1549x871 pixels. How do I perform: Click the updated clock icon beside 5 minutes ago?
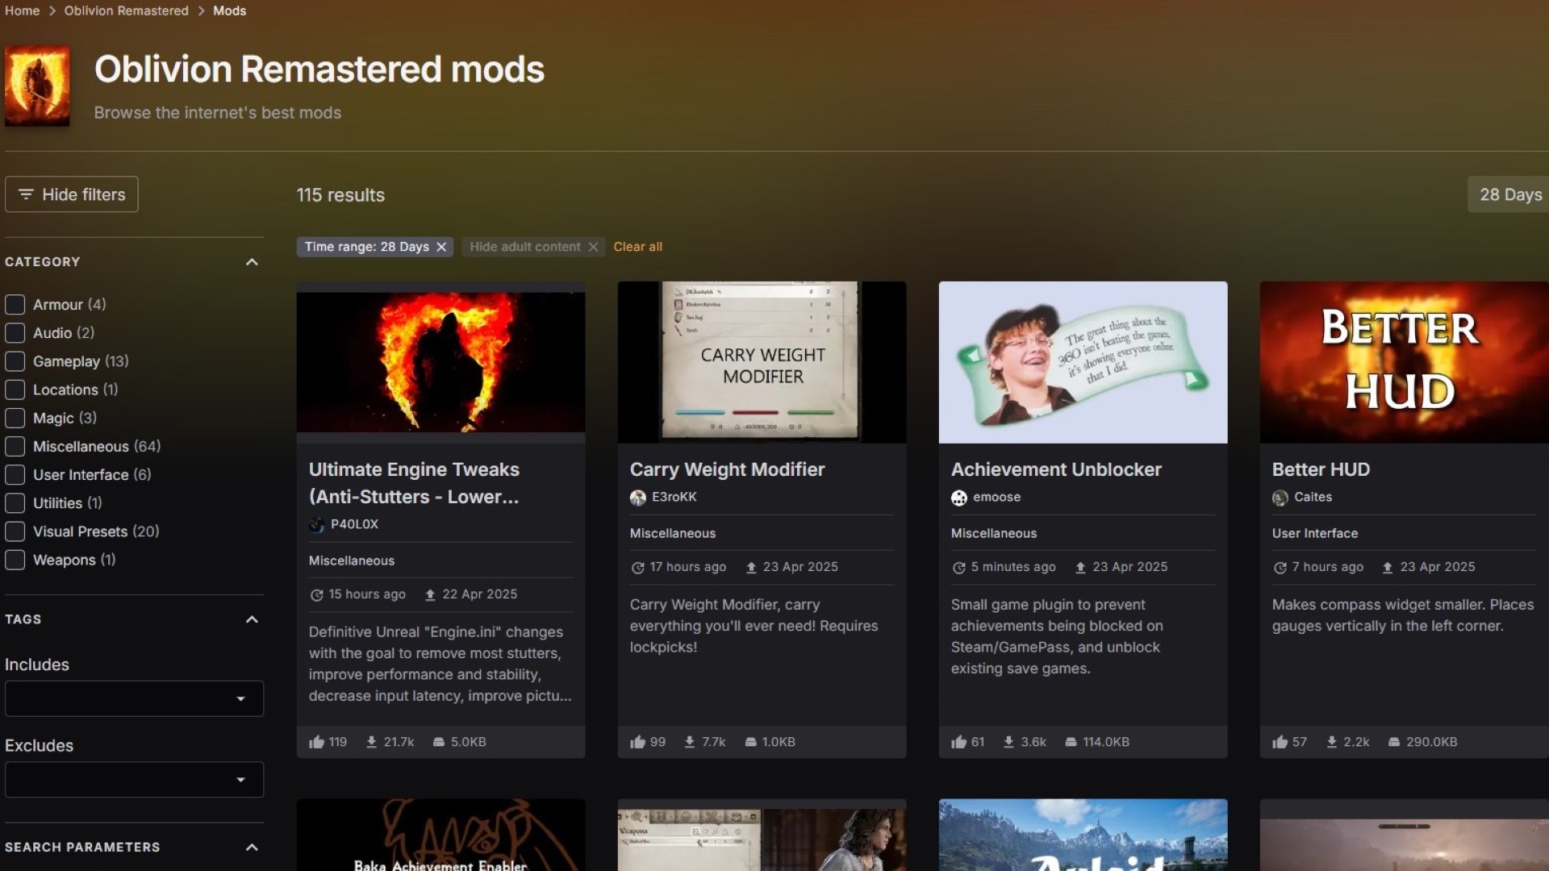point(958,568)
